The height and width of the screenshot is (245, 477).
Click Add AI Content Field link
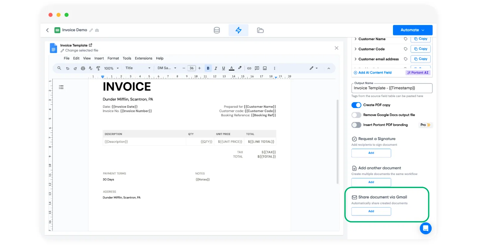tap(373, 73)
